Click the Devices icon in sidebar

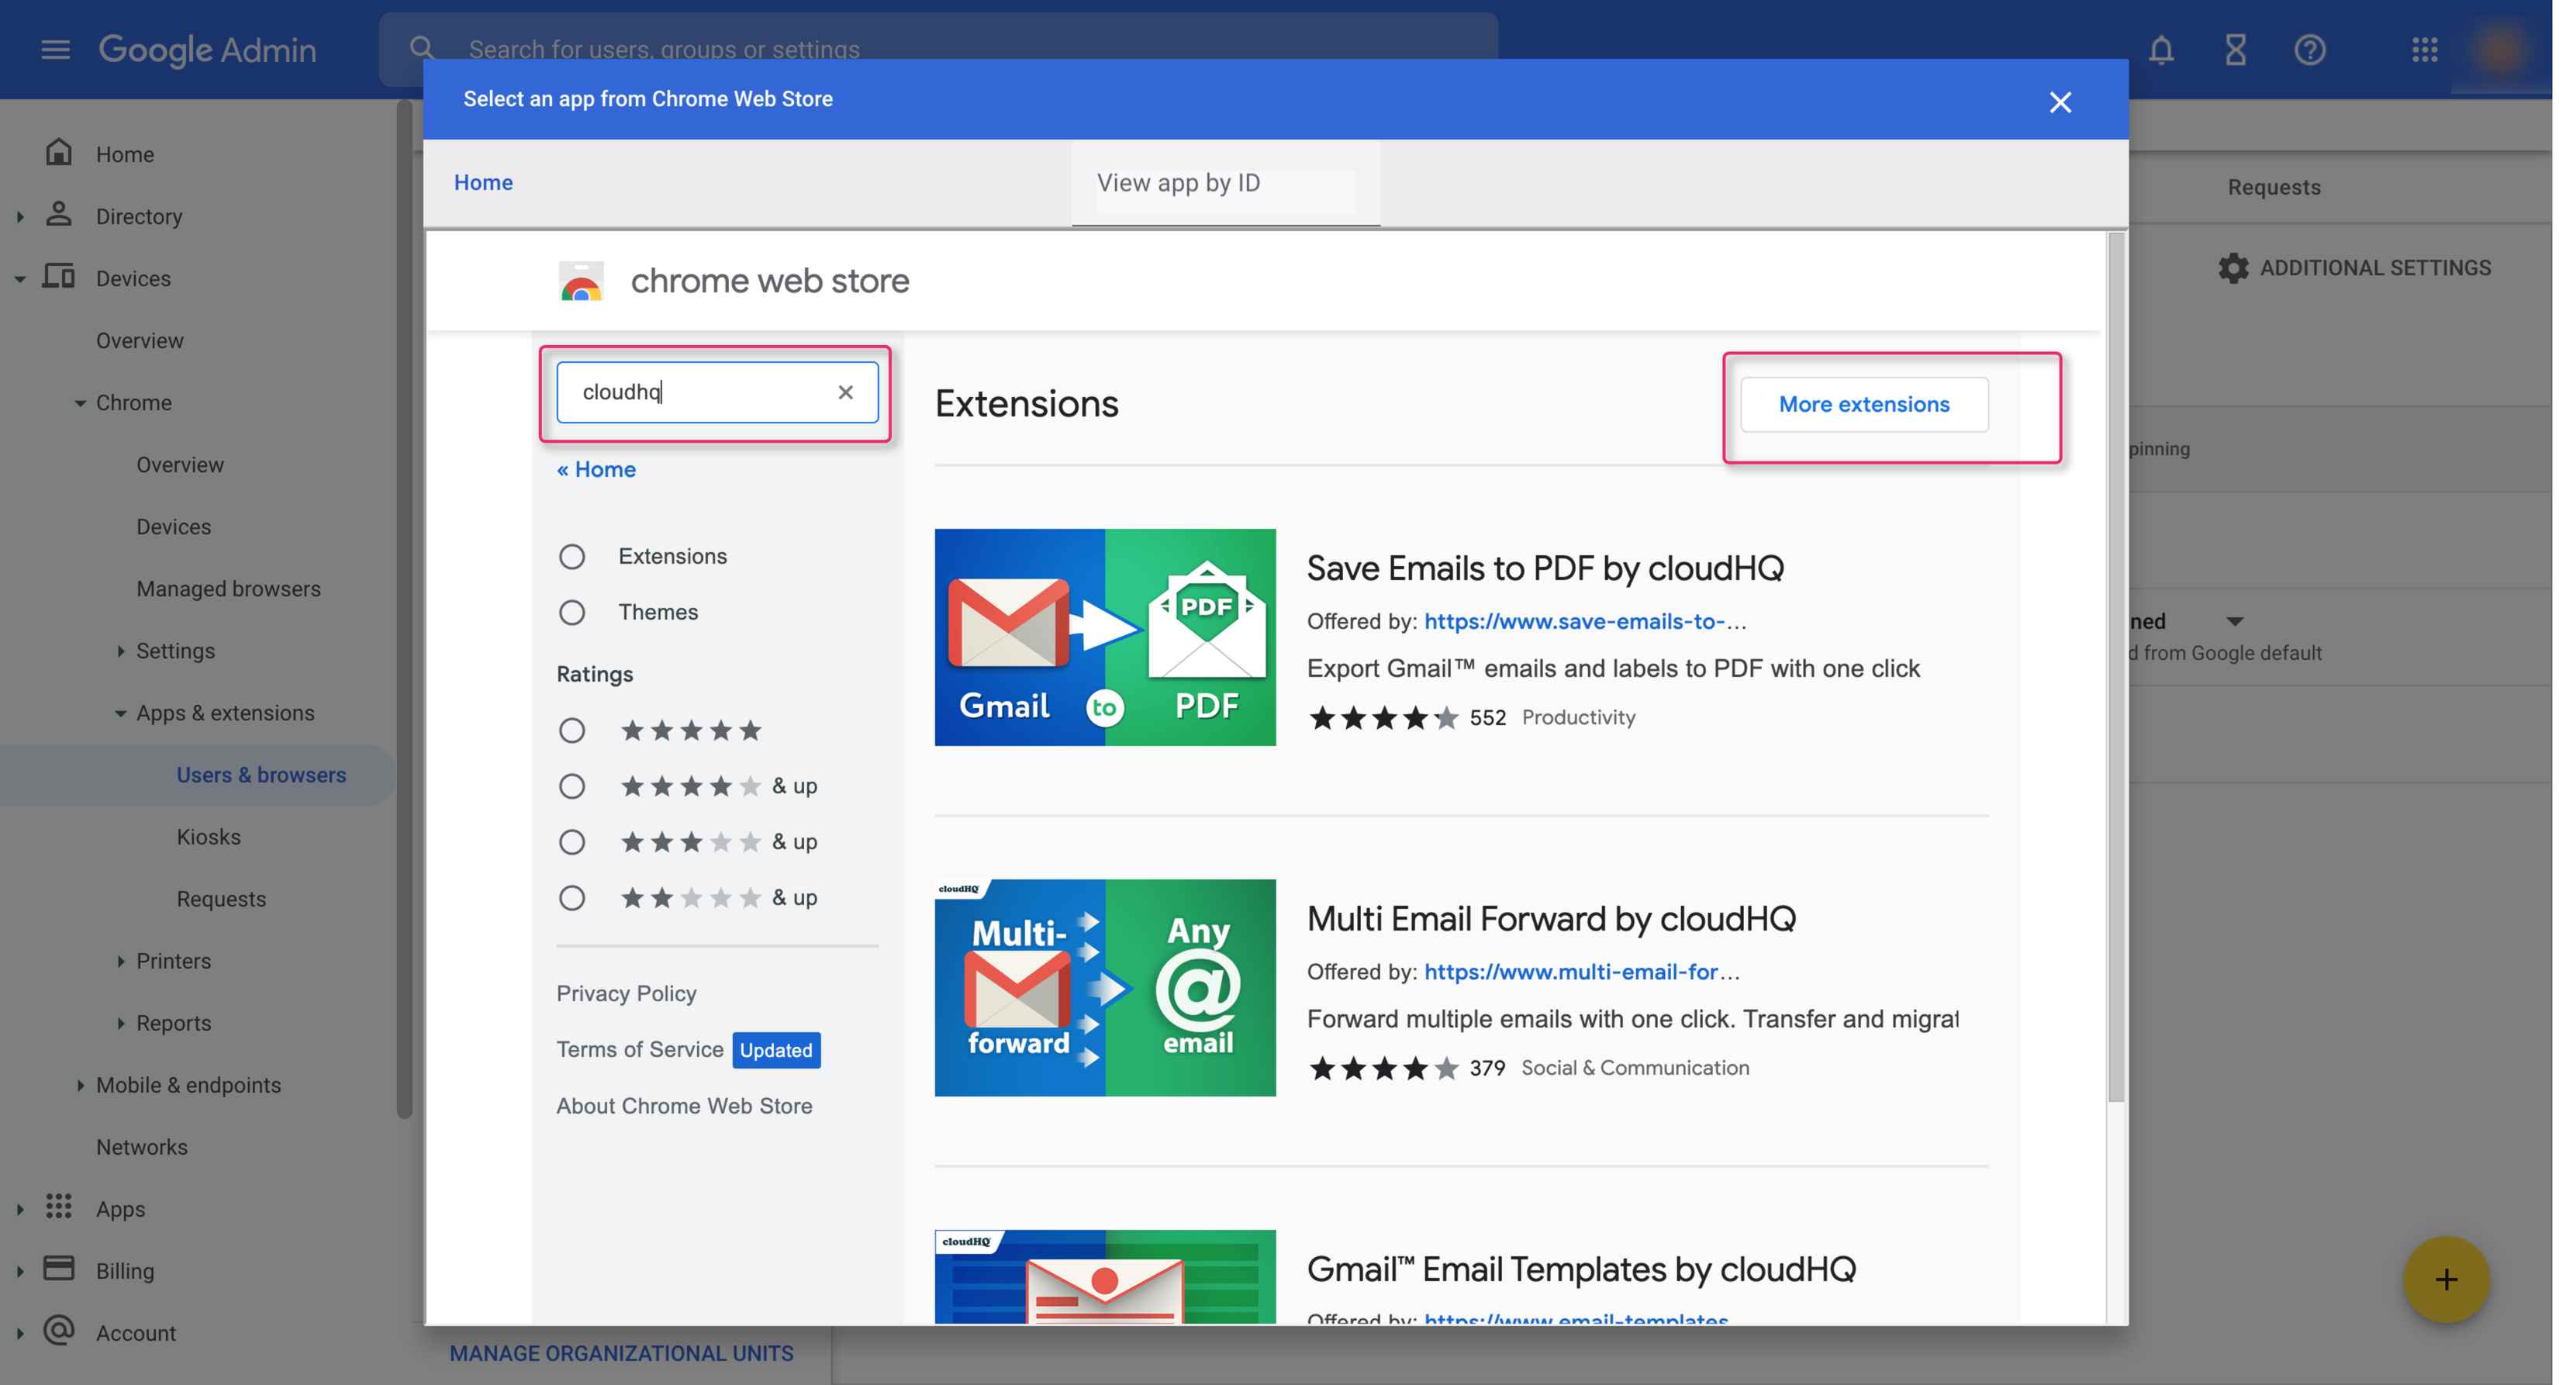pos(59,276)
